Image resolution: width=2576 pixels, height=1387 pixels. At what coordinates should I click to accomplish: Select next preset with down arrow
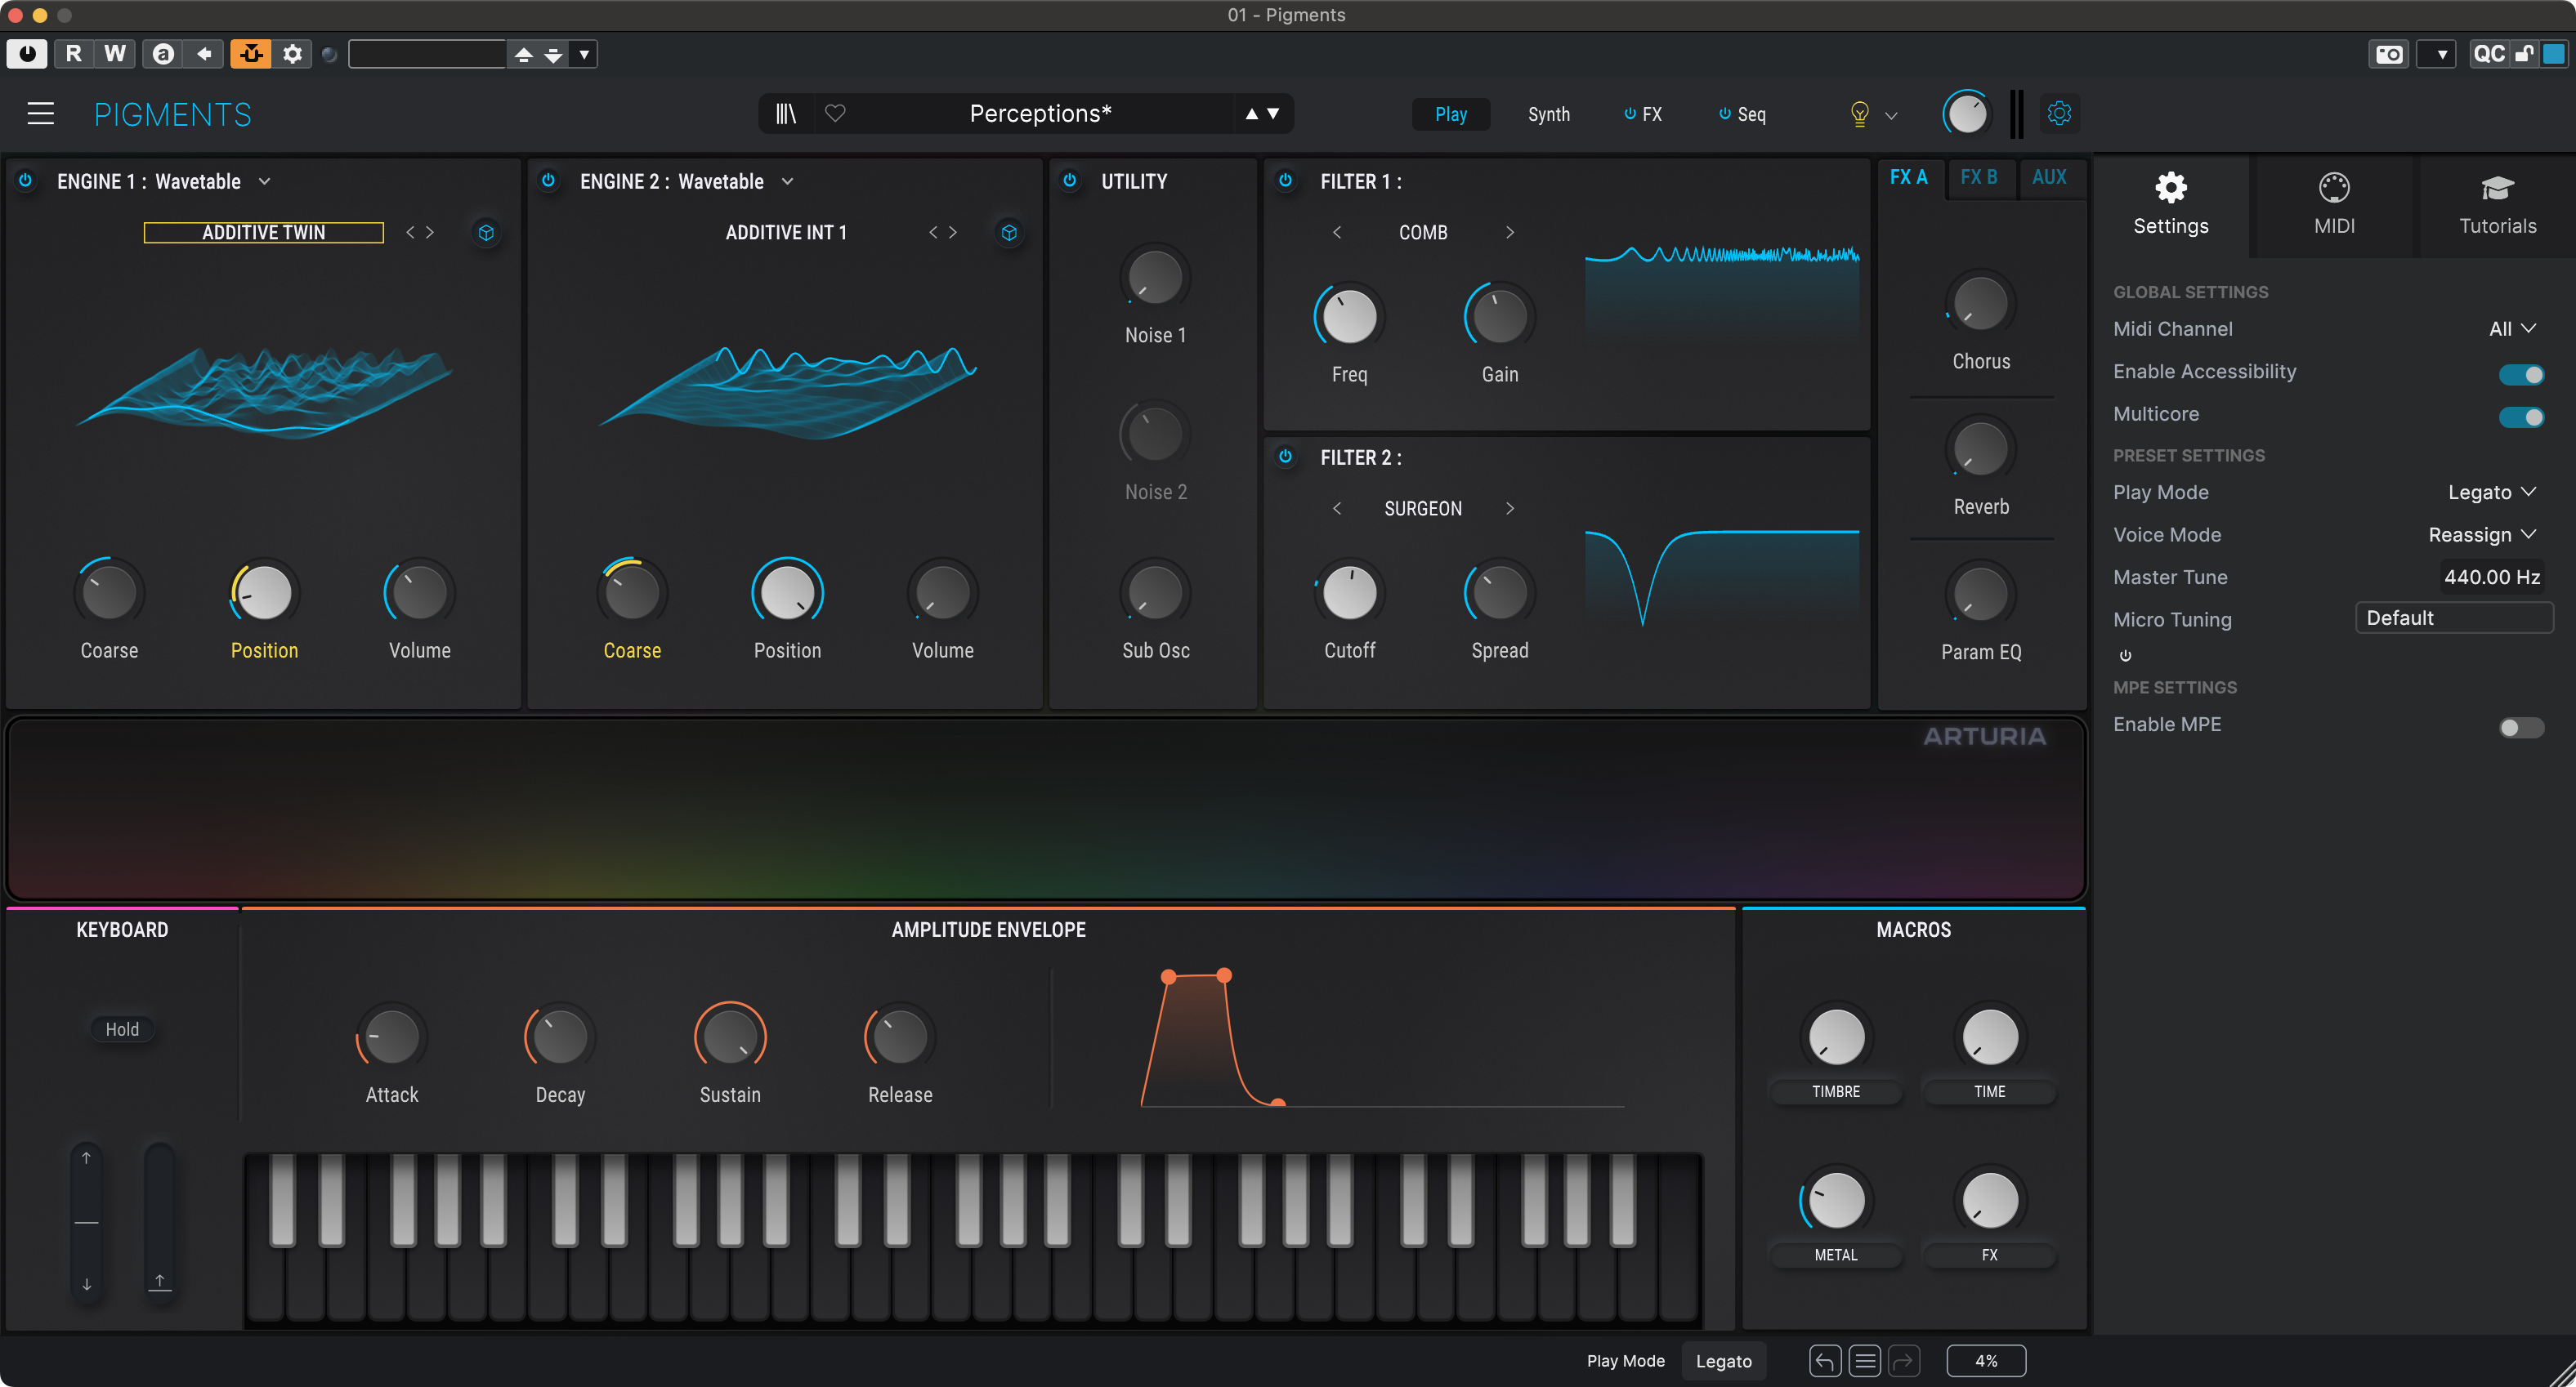[1273, 114]
